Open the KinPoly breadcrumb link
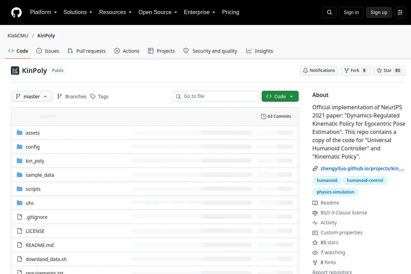This screenshot has height=274, width=411. coord(46,36)
